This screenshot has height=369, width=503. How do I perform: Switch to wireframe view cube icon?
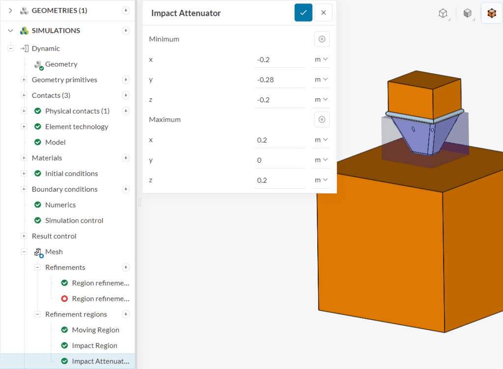(x=443, y=13)
